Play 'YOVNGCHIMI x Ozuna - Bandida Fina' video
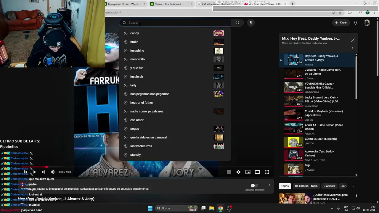This screenshot has height=213, width=379. click(x=317, y=88)
